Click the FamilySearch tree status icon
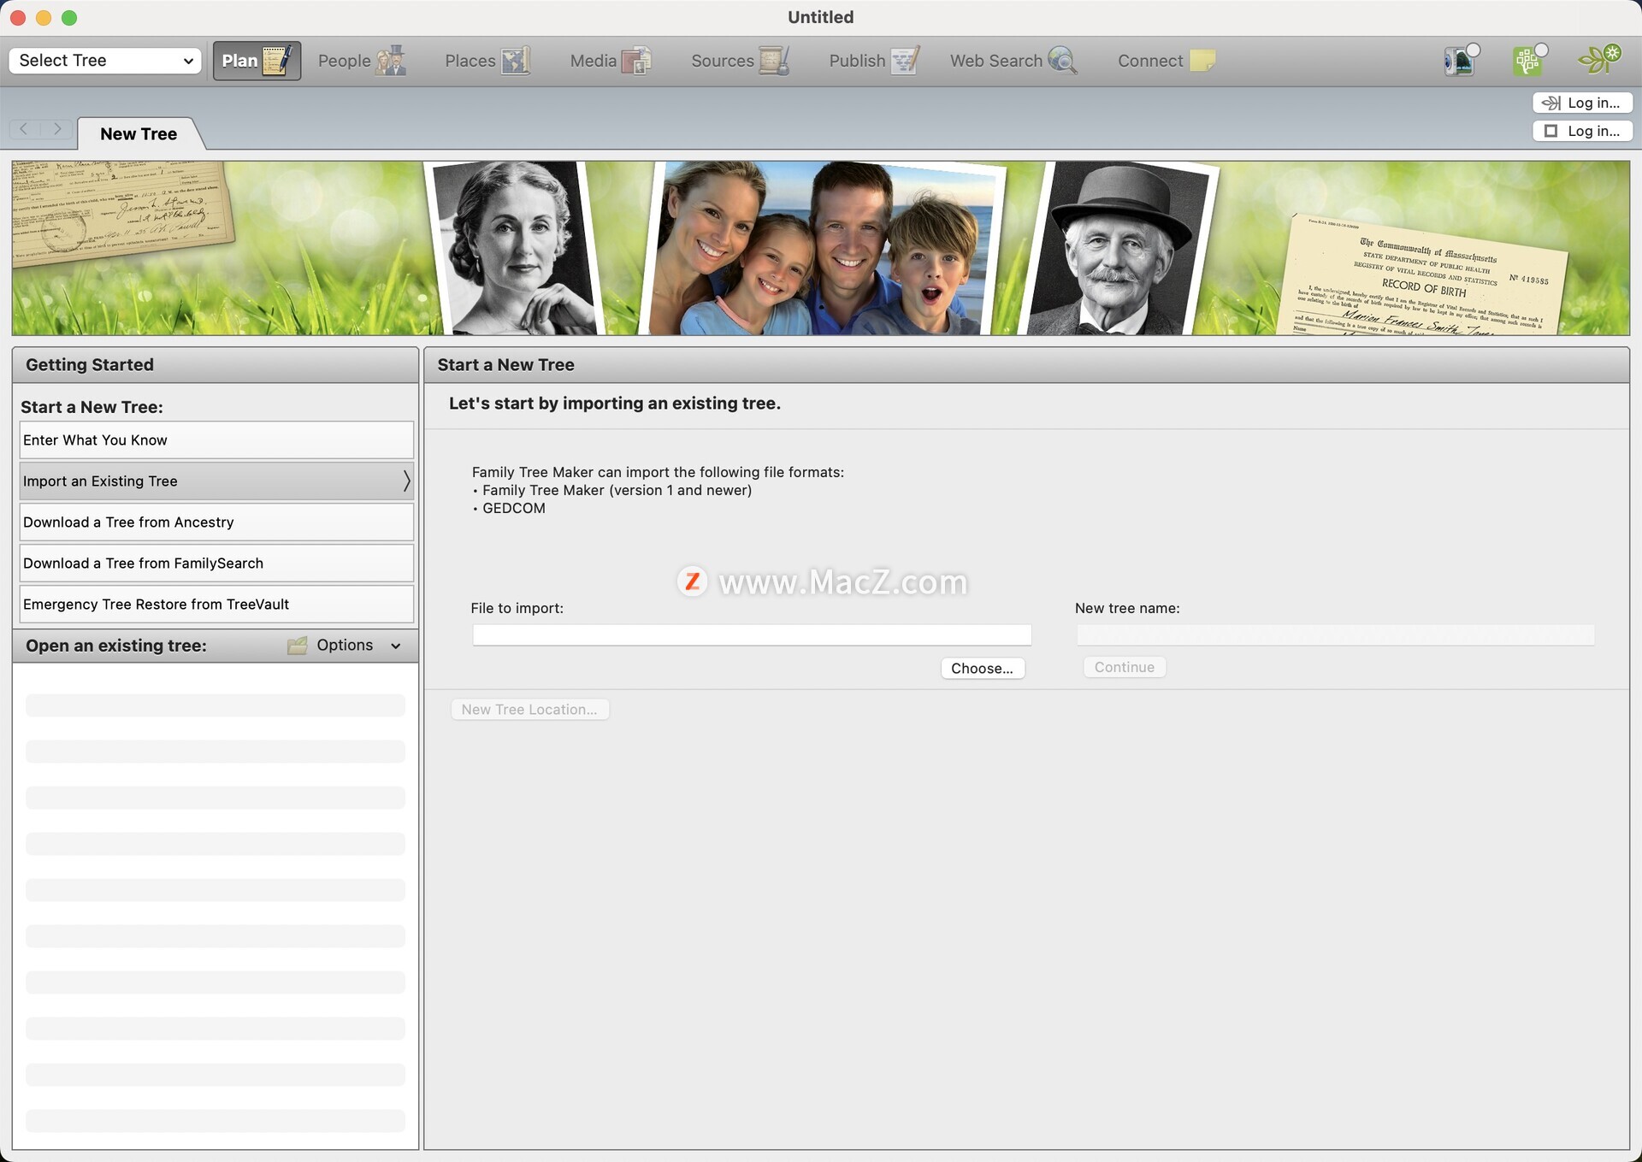The height and width of the screenshot is (1162, 1642). [1529, 61]
